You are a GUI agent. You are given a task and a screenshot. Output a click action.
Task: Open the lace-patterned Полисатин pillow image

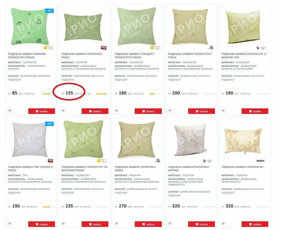pyautogui.click(x=243, y=141)
